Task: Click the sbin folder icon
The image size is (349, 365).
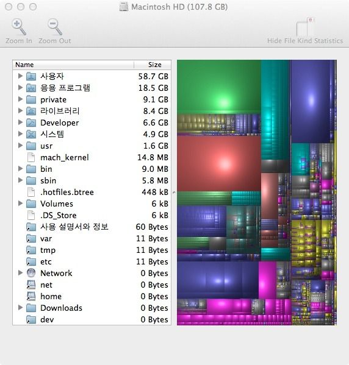Action: 31,180
